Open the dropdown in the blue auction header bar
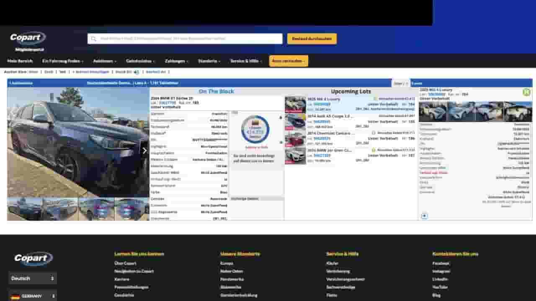536x301 pixels. pyautogui.click(x=401, y=83)
